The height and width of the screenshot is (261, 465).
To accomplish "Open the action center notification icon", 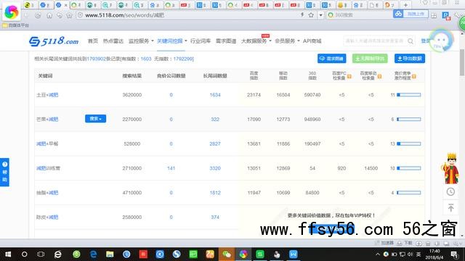I will click(x=454, y=254).
